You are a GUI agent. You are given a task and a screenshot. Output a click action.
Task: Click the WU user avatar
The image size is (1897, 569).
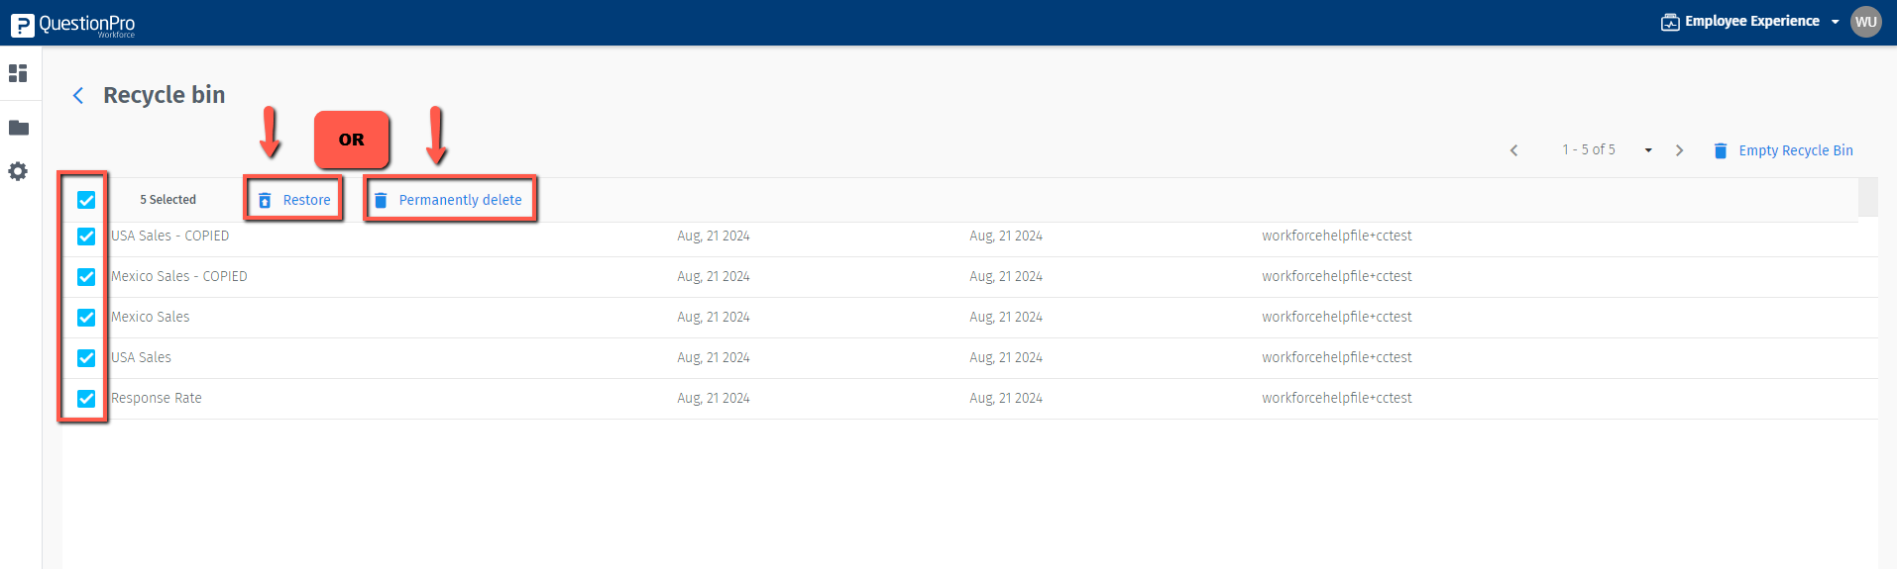click(x=1865, y=22)
